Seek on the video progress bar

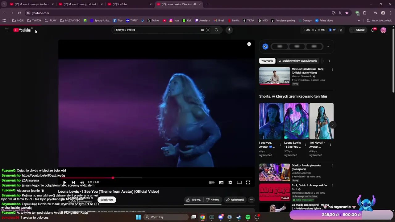tap(157, 178)
